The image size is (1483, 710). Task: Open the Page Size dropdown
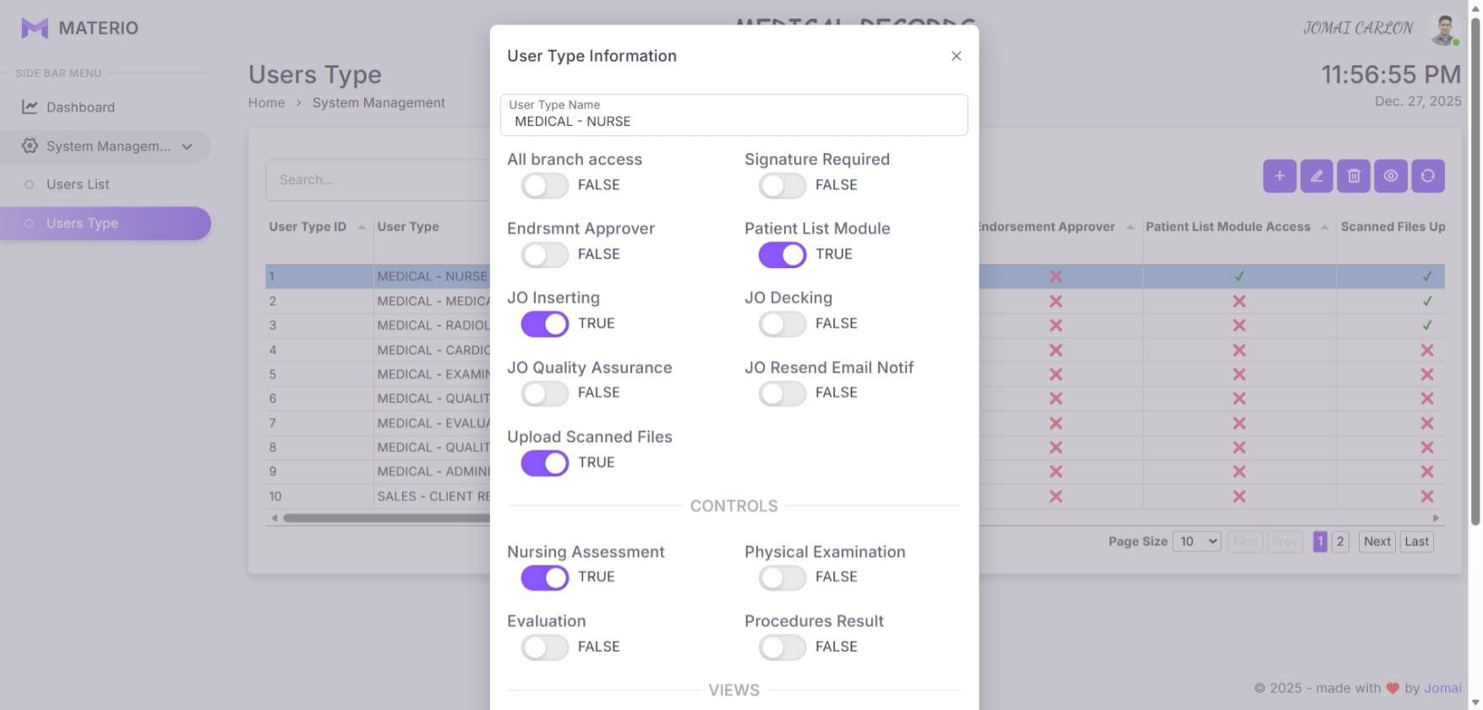click(1197, 542)
